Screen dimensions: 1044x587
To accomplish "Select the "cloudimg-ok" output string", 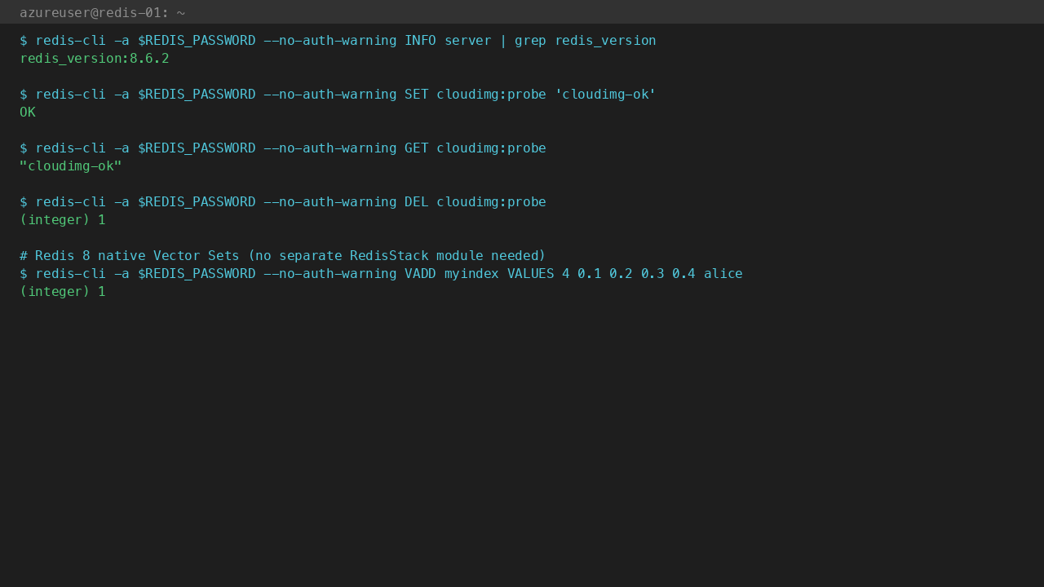I will pos(71,166).
